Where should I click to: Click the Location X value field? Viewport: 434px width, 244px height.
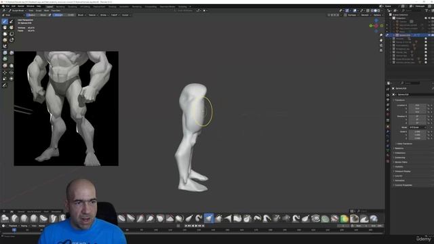point(418,105)
